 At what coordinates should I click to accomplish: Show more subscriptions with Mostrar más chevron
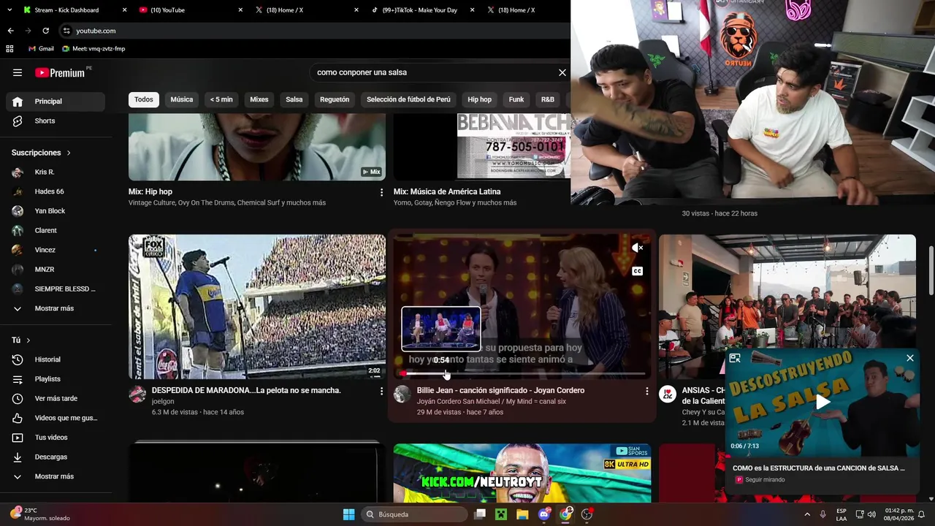[x=18, y=308]
